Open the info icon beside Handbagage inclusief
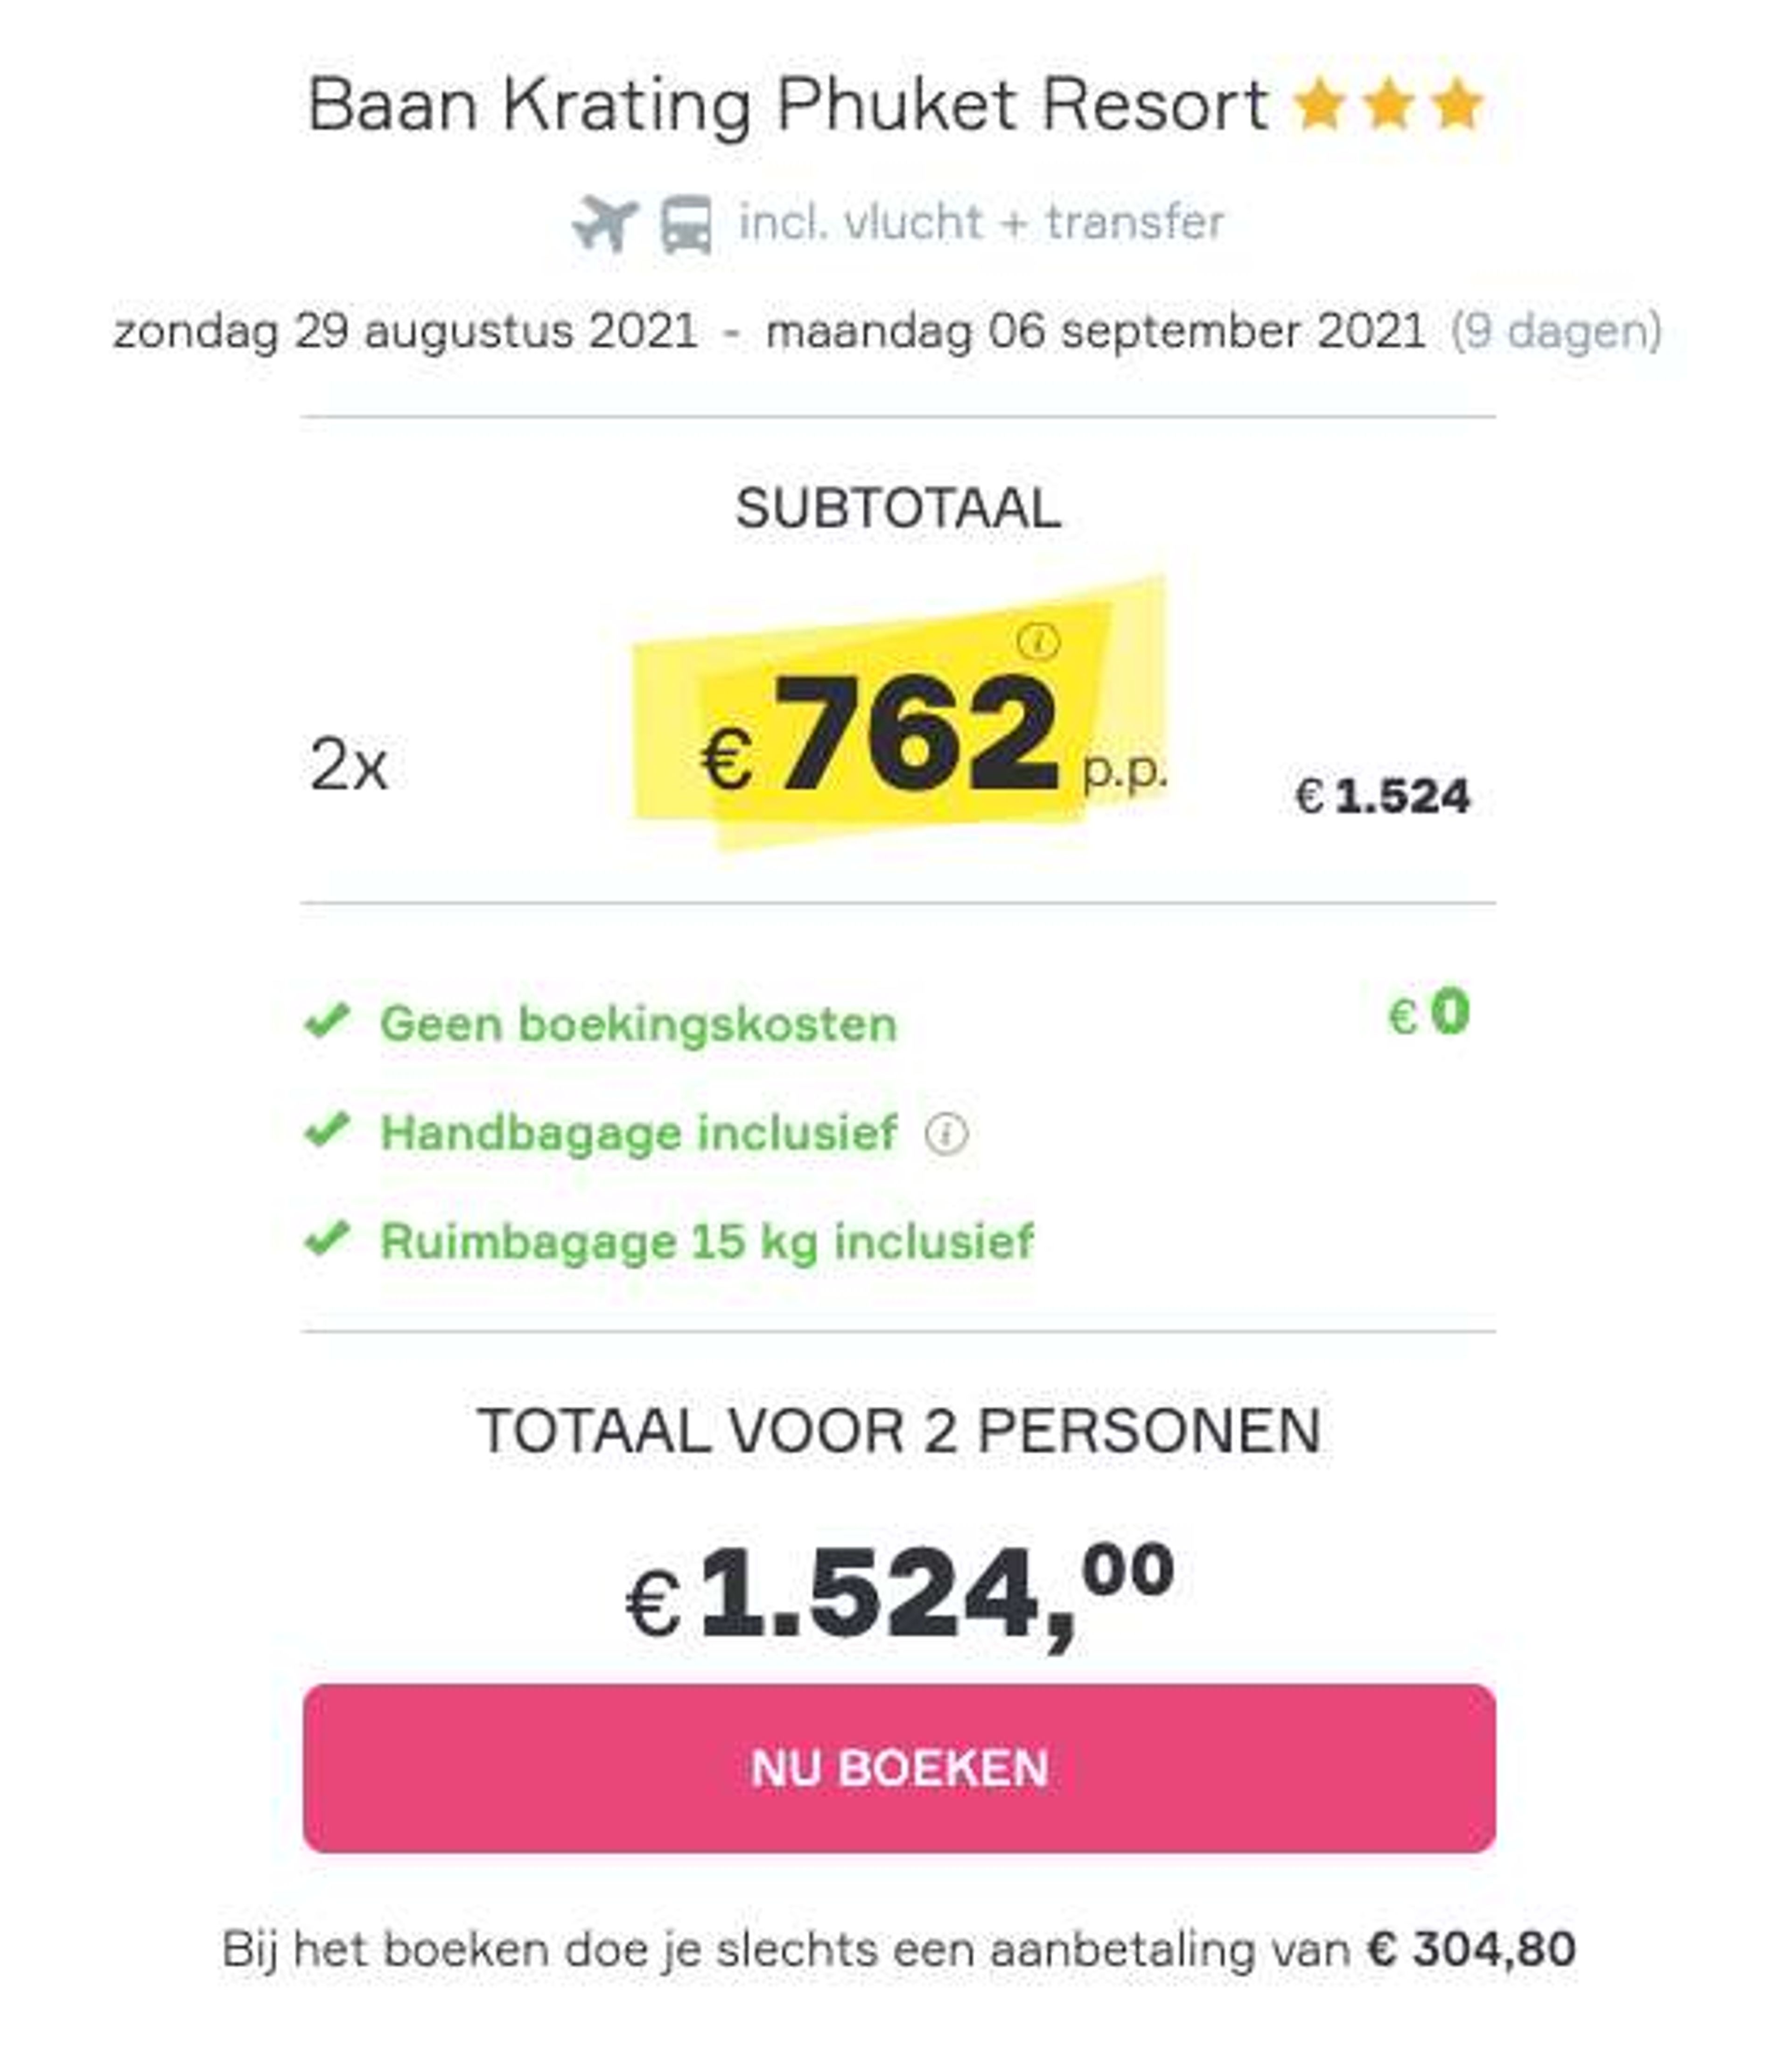Screen dimensions: 1792x2047 tap(946, 1134)
